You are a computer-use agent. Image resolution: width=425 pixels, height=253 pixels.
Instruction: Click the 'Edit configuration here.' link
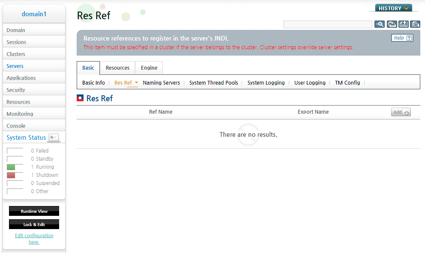pos(34,238)
